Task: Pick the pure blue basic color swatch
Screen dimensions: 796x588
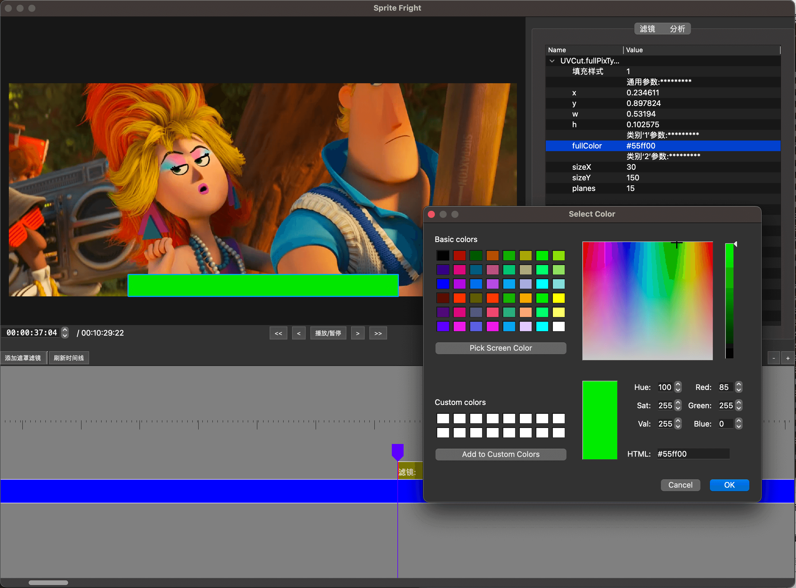Action: coord(443,284)
